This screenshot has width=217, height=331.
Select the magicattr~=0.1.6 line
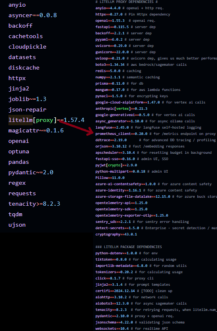click(x=36, y=130)
